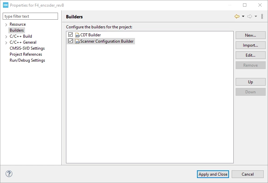Viewport: 268px width, 183px height.
Task: Close the Properties dialog window
Action: [260, 5]
